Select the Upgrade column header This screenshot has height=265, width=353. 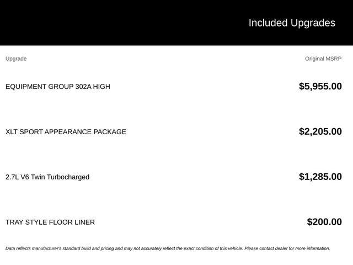tap(16, 59)
